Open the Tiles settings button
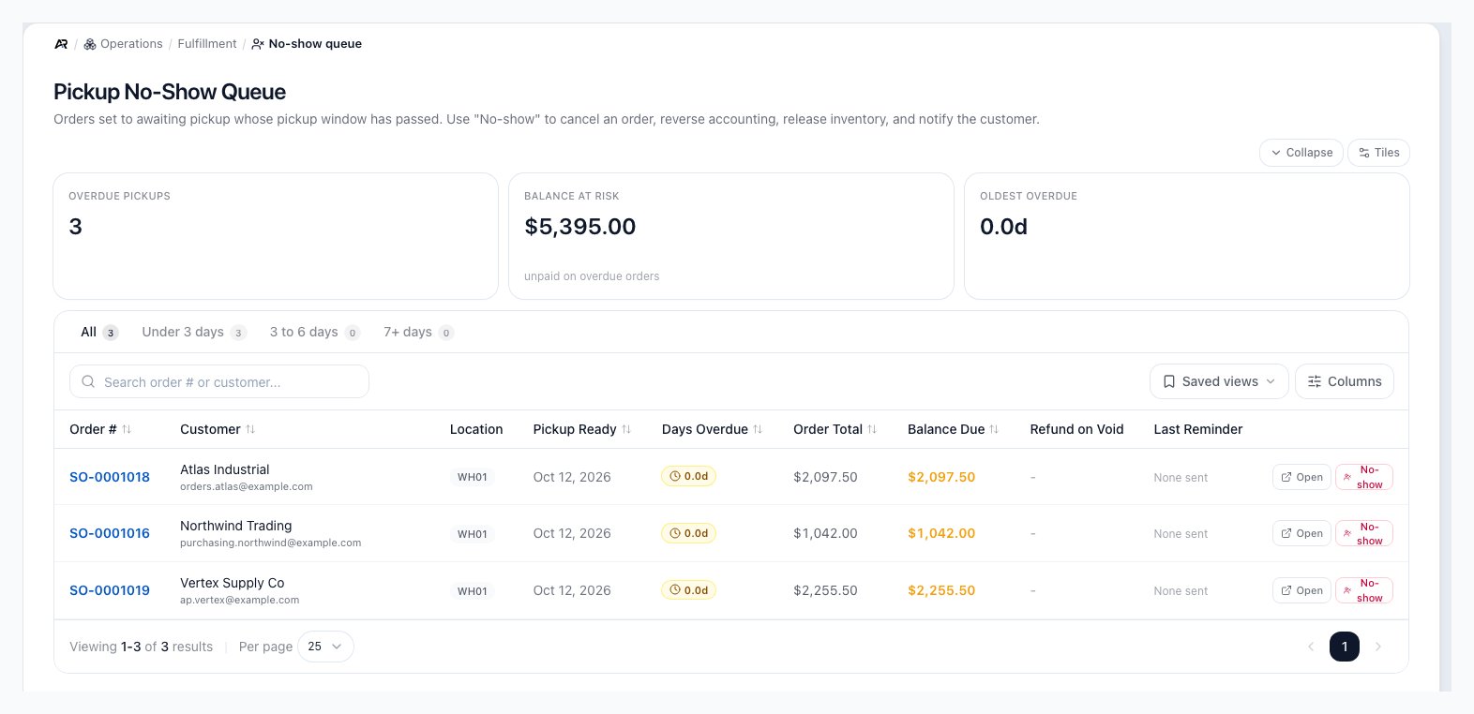 [x=1378, y=153]
